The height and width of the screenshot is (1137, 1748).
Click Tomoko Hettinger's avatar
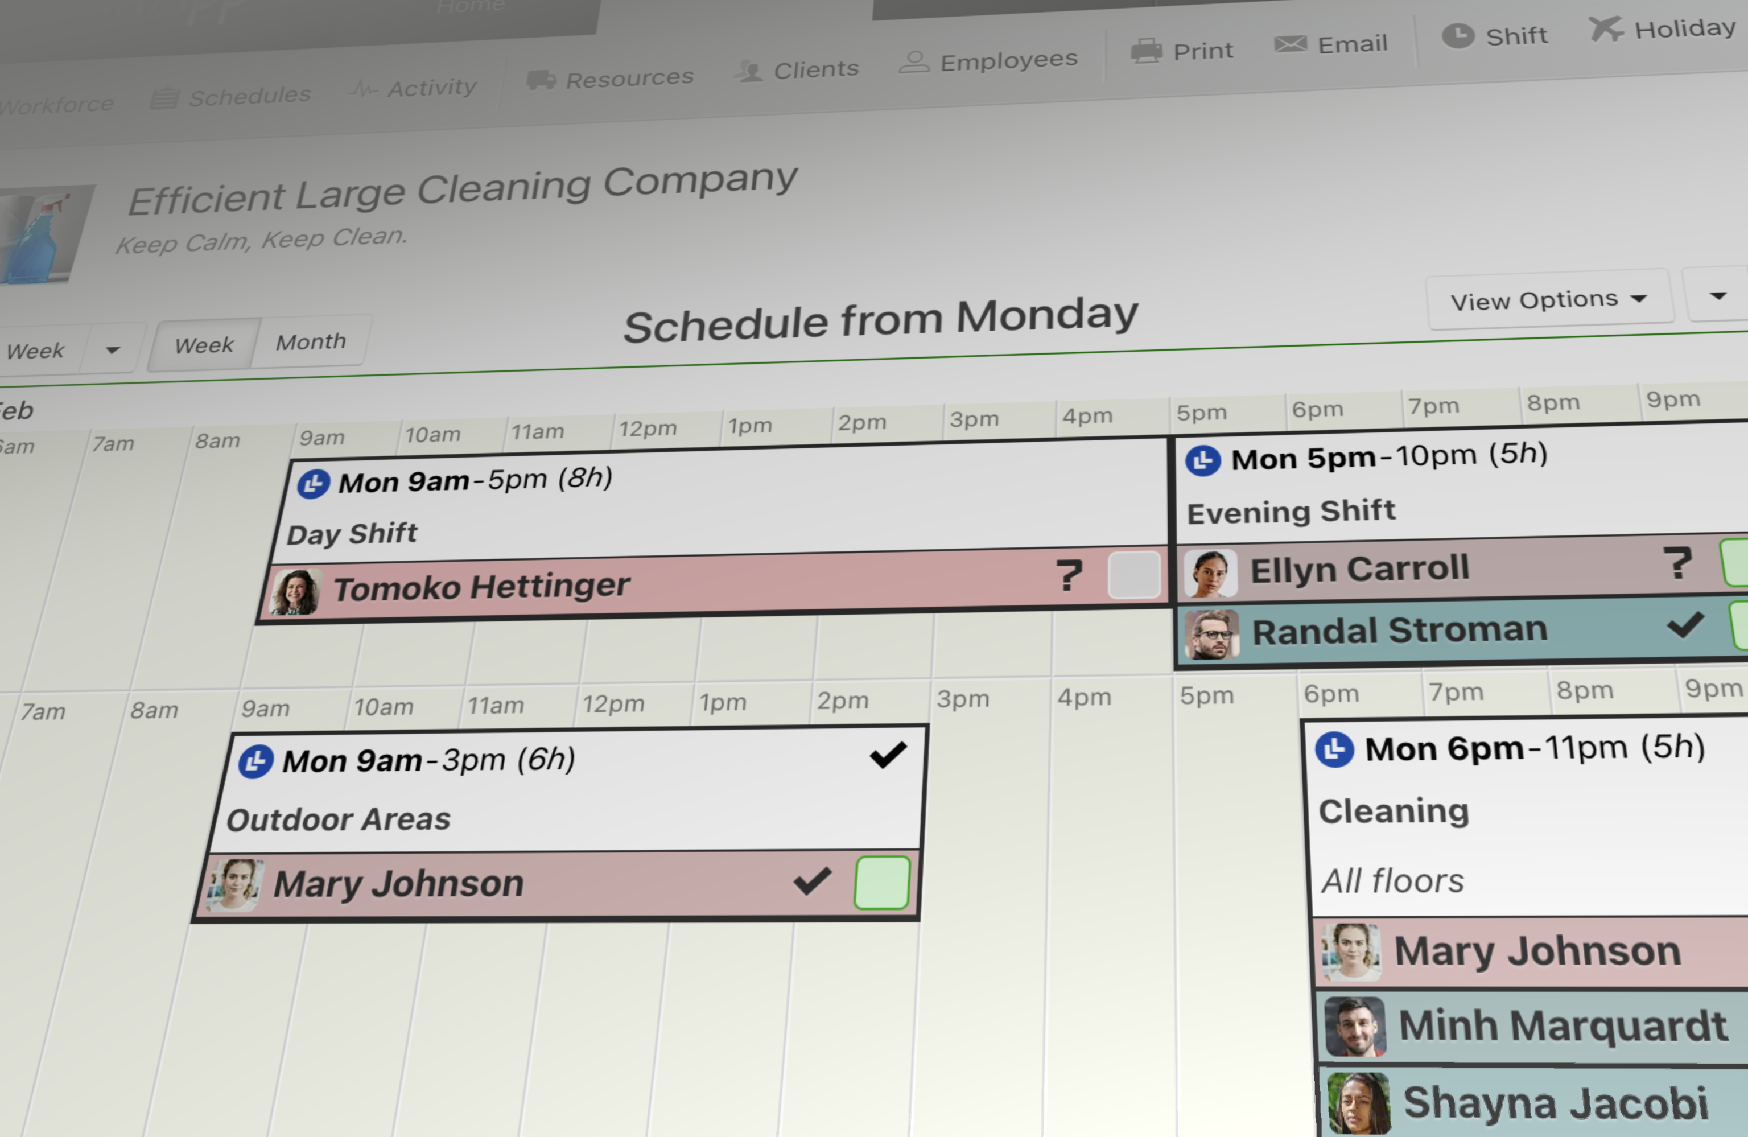tap(295, 592)
